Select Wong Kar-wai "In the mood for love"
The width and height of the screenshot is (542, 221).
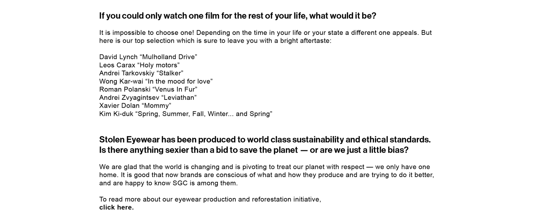pos(156,81)
